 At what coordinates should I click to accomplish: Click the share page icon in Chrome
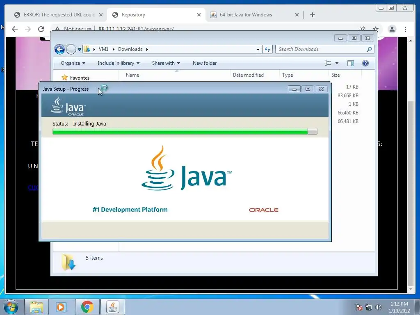pyautogui.click(x=363, y=29)
